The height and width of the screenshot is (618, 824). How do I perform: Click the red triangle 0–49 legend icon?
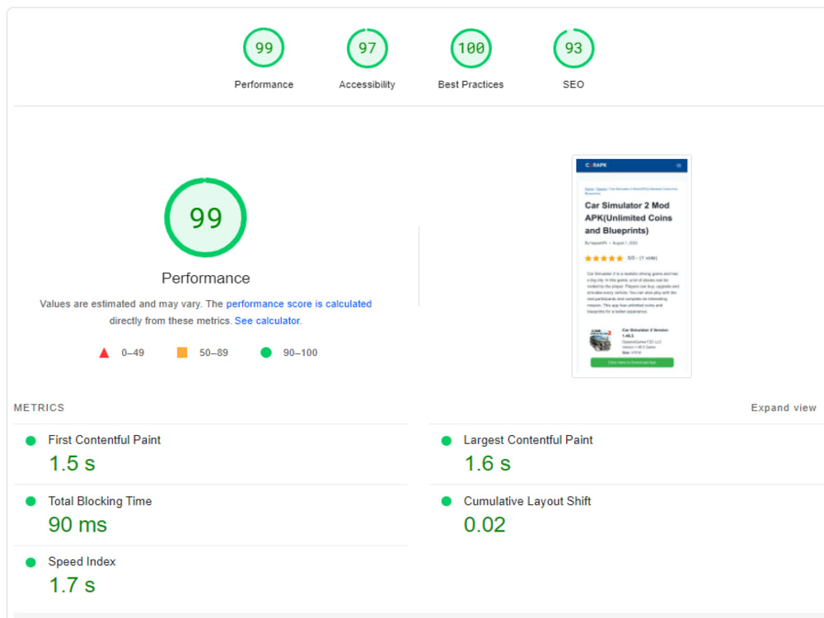click(x=104, y=353)
